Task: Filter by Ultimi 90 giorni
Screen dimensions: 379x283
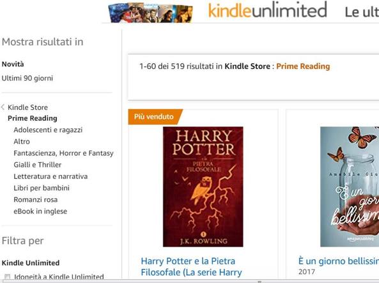Action: [x=27, y=79]
